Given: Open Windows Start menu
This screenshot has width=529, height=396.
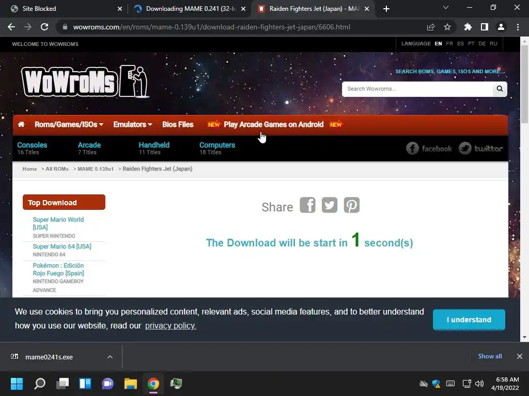Looking at the screenshot, I should click(17, 384).
